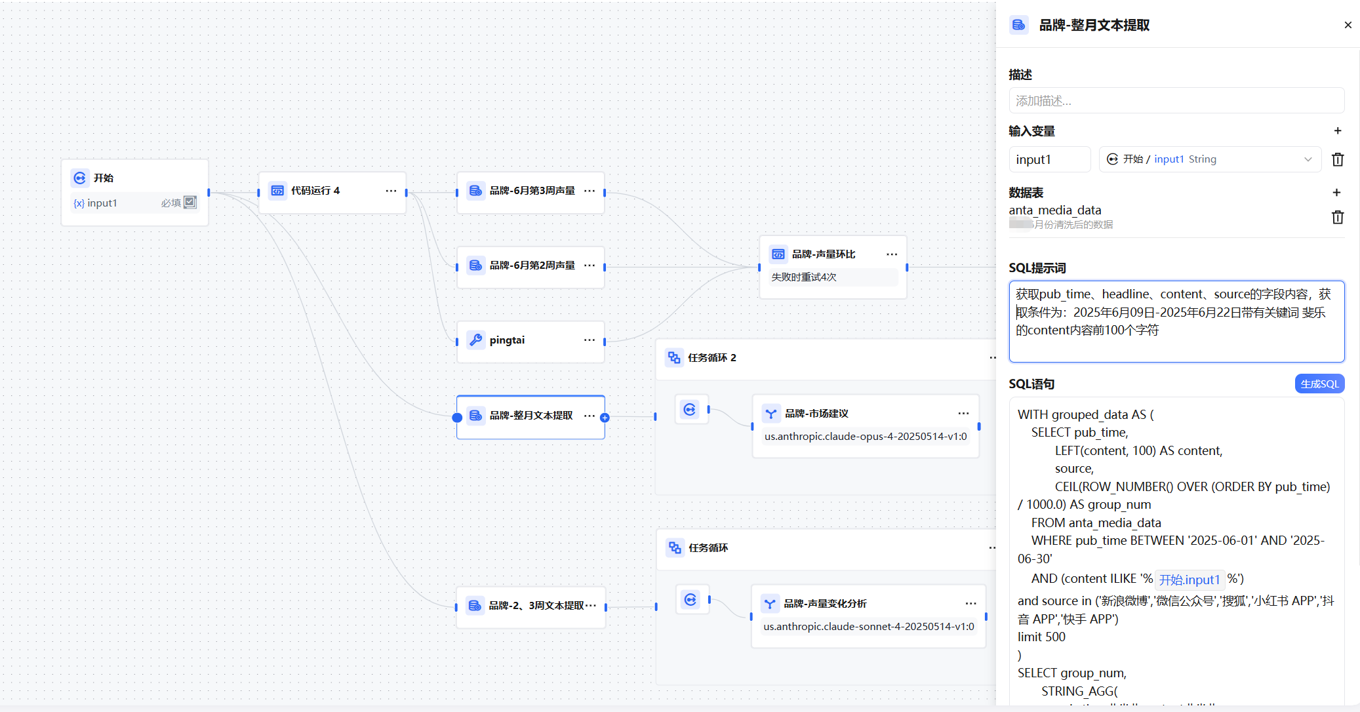
Task: Close the 品牌-整月文本提取 panel
Action: [x=1348, y=25]
